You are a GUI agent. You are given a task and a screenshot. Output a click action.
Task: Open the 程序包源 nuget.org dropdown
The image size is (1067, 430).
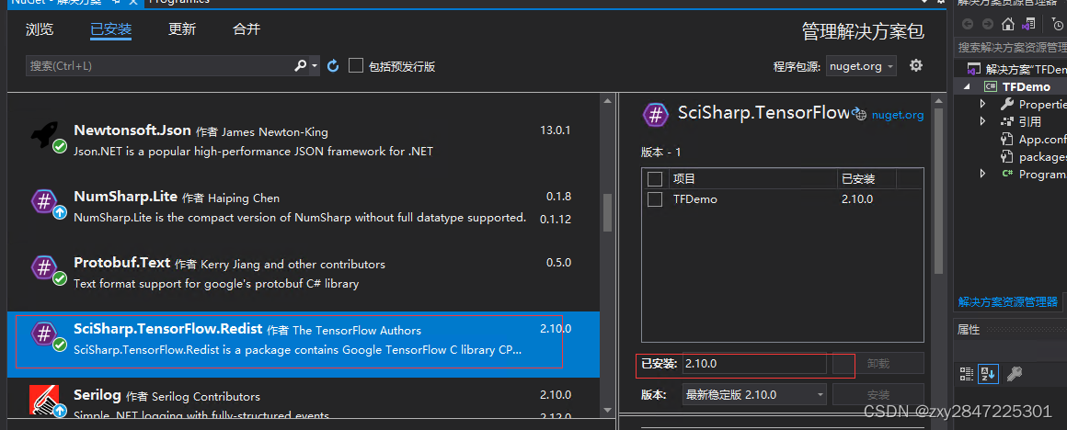tap(861, 66)
